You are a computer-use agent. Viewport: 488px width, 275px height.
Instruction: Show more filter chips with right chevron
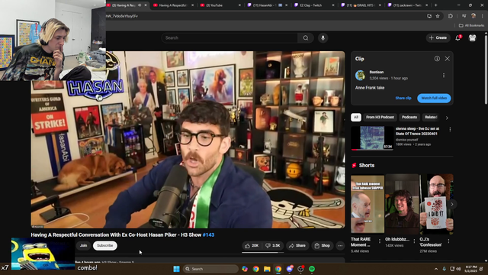(447, 118)
